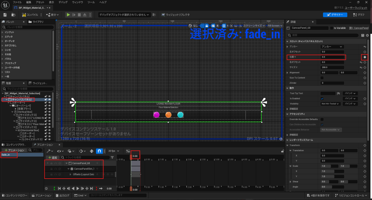
Task: Toggle the snapping magnet in the animation toolbar
Action: point(98,151)
